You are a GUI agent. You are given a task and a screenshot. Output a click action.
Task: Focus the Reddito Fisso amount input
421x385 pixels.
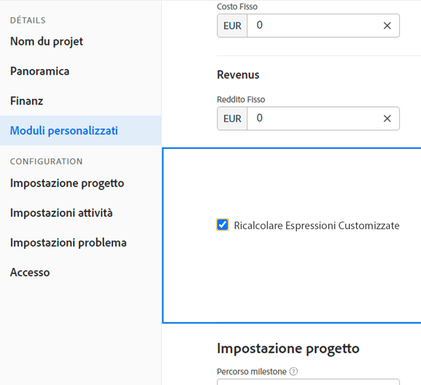coord(312,119)
